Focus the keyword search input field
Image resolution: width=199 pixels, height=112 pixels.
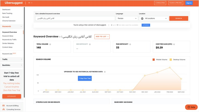coord(75,18)
